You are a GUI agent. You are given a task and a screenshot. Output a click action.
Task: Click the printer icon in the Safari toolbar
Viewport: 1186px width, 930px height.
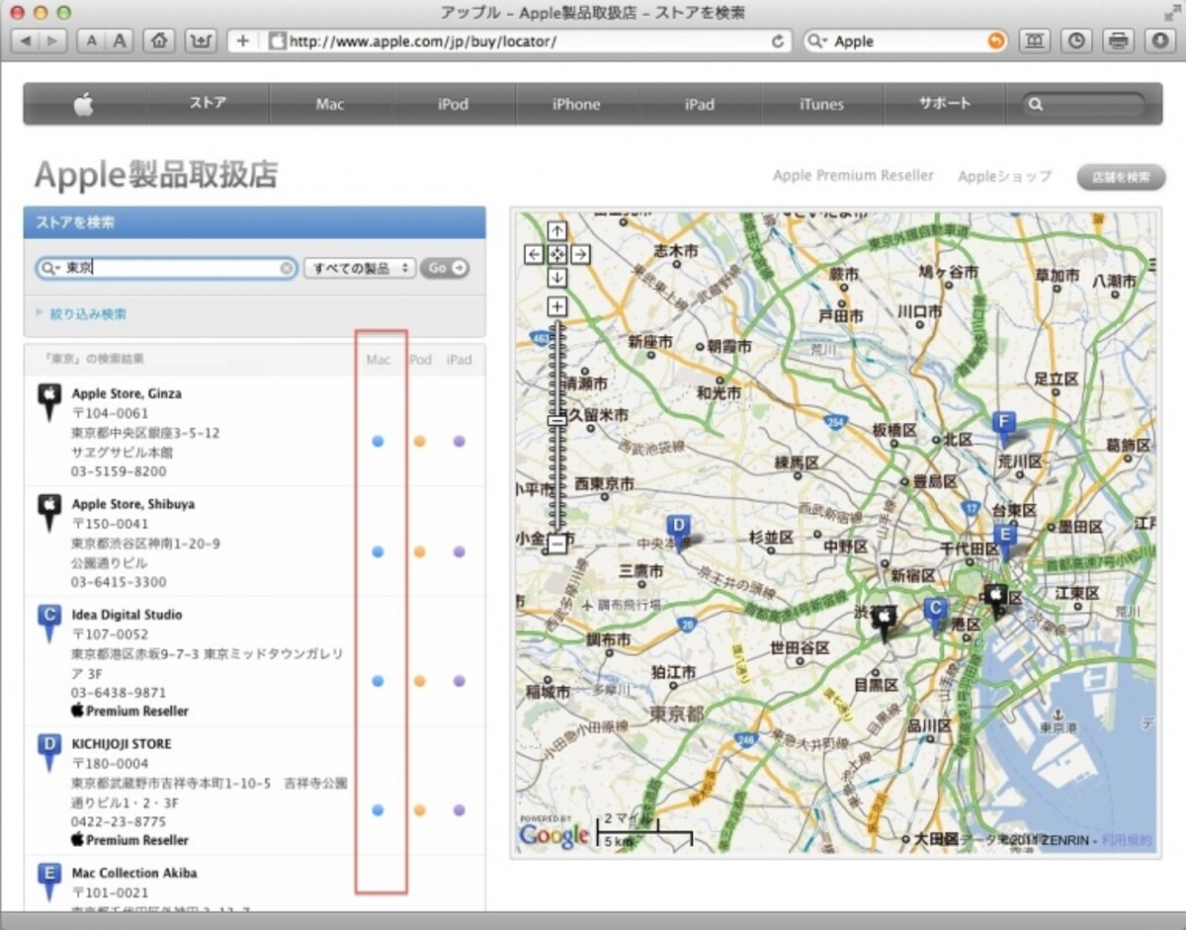pos(1119,42)
